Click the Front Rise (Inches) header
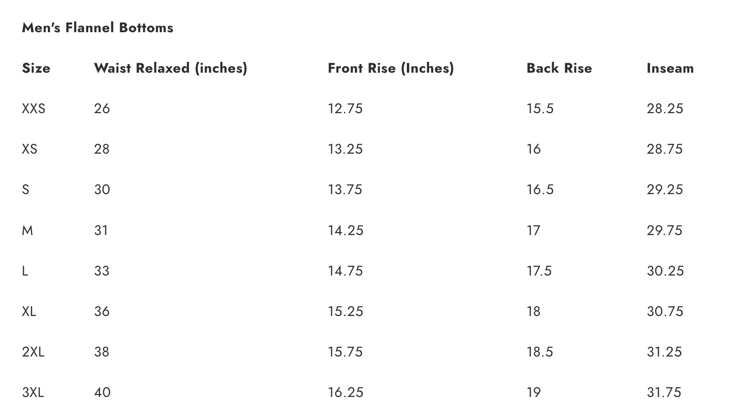 [x=391, y=68]
